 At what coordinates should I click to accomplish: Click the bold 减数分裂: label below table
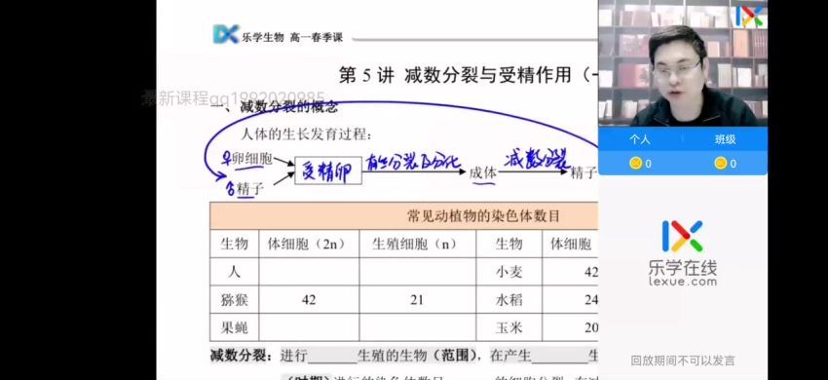242,356
